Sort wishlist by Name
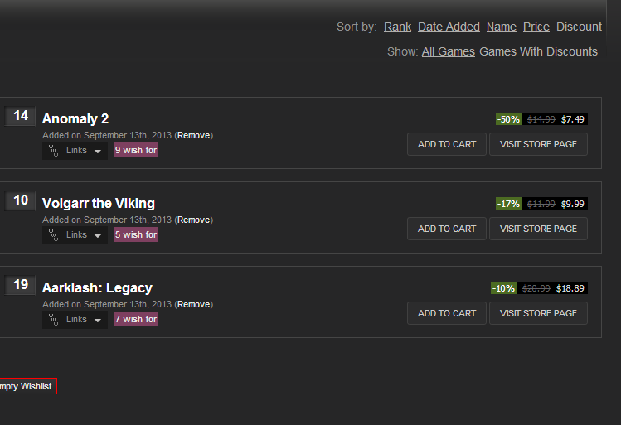This screenshot has height=425, width=621. [x=502, y=27]
